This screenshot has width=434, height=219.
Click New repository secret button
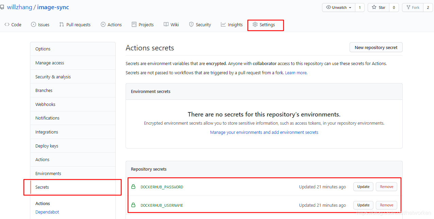point(376,47)
